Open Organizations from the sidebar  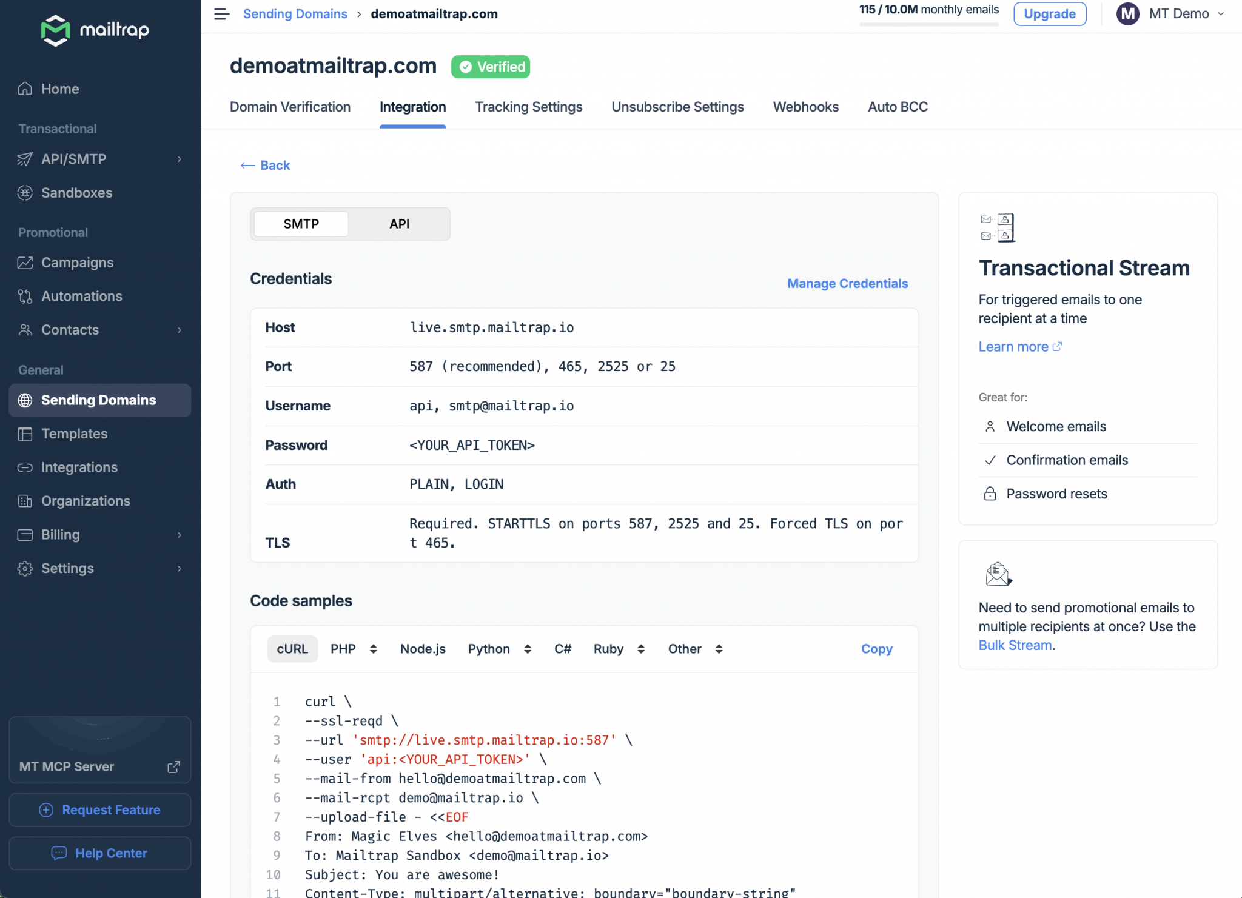86,501
